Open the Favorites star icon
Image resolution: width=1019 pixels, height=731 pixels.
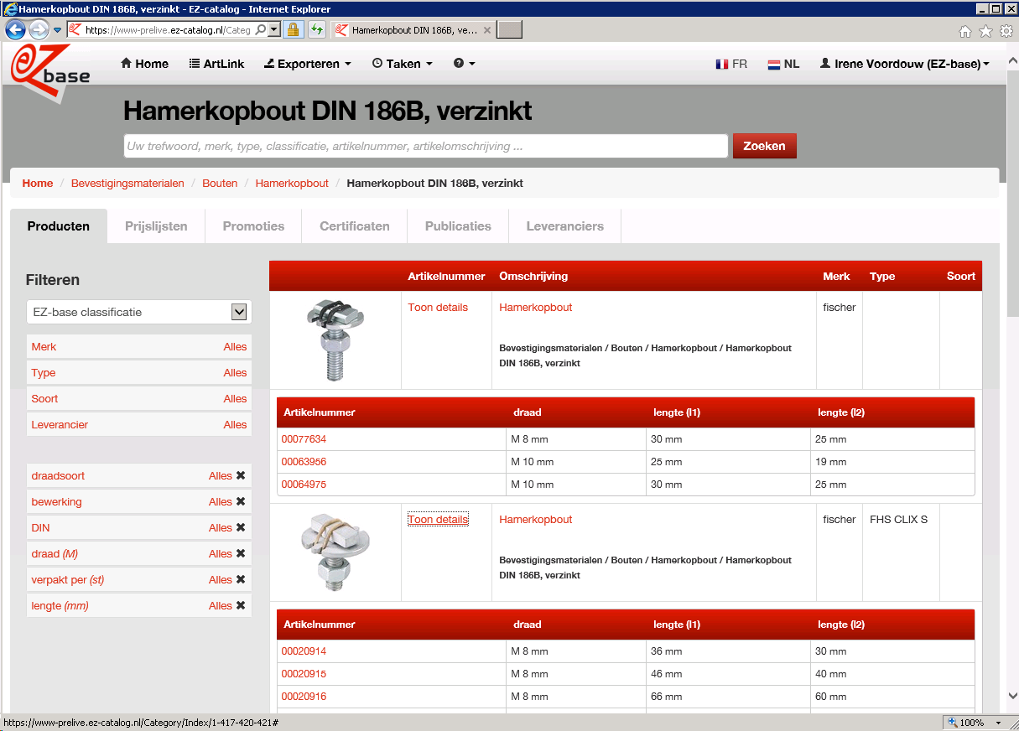pyautogui.click(x=985, y=31)
